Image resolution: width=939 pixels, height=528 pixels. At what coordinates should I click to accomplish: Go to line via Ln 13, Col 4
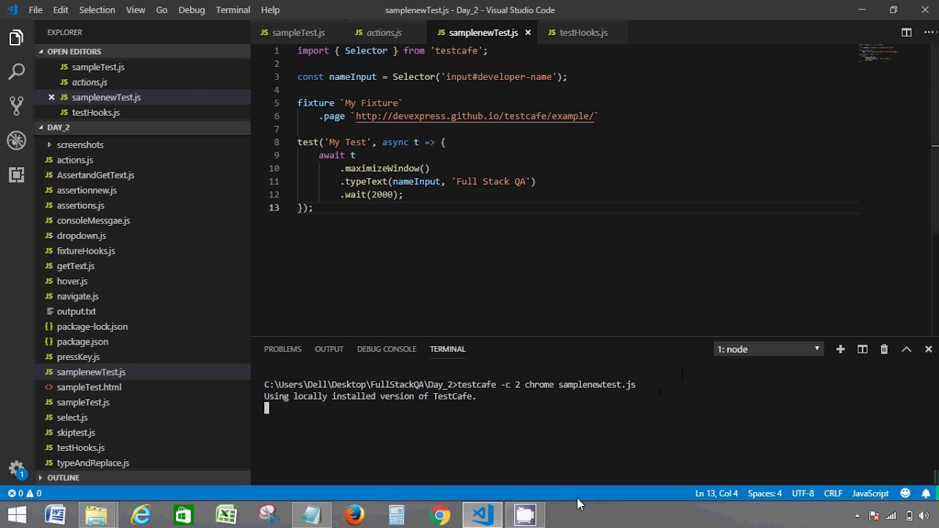(717, 494)
